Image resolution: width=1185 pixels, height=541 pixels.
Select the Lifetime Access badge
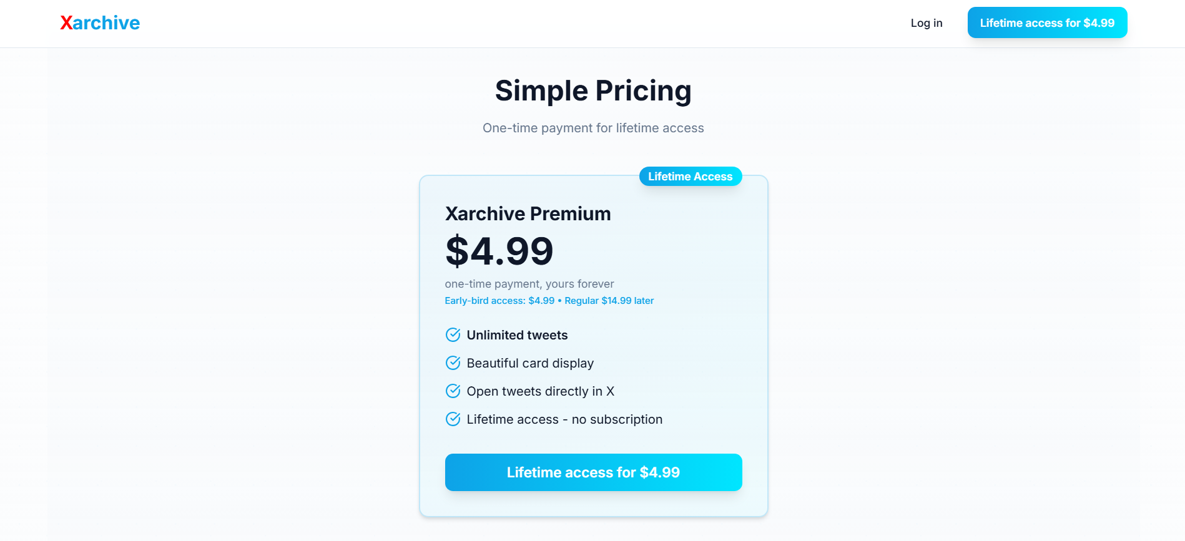tap(691, 176)
